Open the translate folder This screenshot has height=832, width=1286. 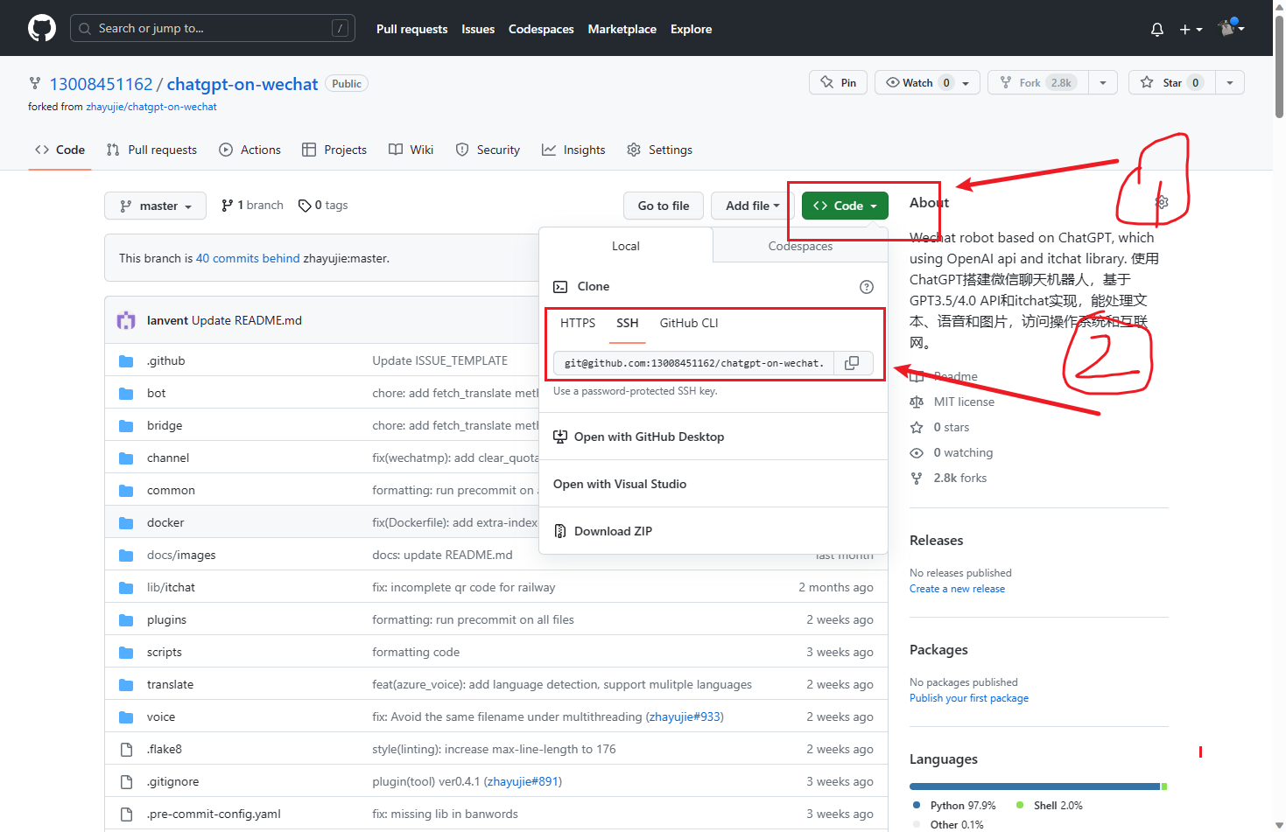tap(170, 684)
